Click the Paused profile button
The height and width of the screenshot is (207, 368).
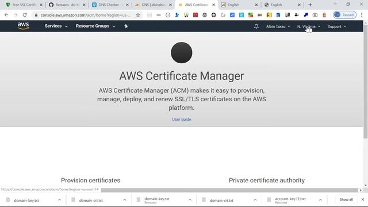tap(344, 15)
